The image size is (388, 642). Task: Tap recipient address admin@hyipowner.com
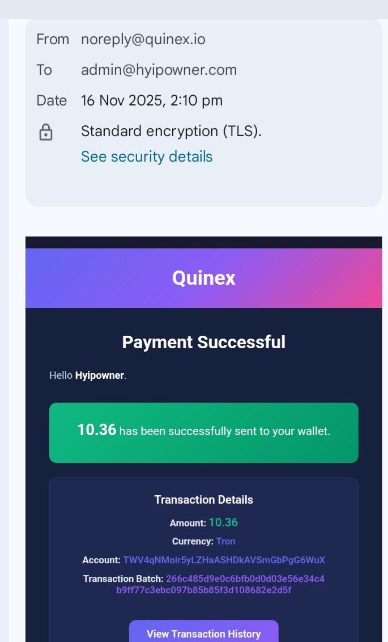click(x=159, y=70)
